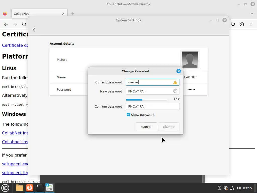Open the setupcert_leg link
The width and height of the screenshot is (257, 193).
[x=15, y=173]
